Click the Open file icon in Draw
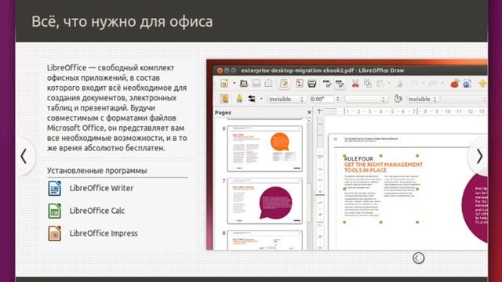This screenshot has height=282, width=502. [x=244, y=84]
